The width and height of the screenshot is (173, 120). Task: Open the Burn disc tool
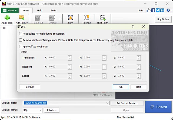pos(71,18)
